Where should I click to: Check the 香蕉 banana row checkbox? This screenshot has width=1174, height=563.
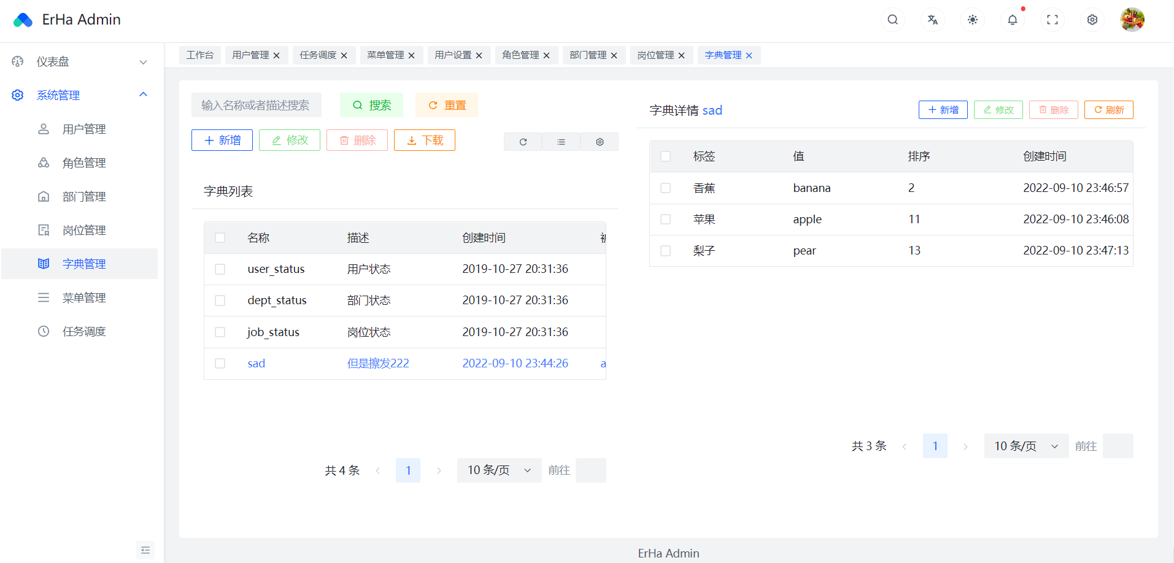[666, 188]
